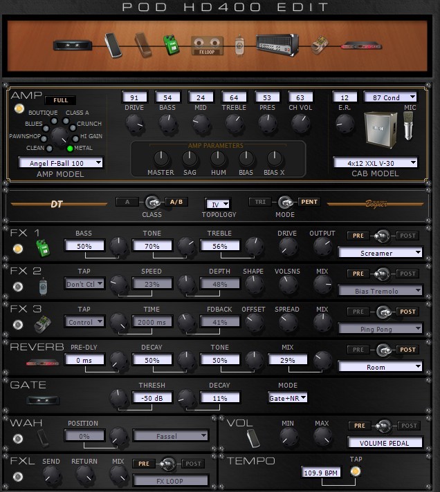Screen dimensions: 440x492
Task: Click the FXL SEND knob
Action: point(52,475)
